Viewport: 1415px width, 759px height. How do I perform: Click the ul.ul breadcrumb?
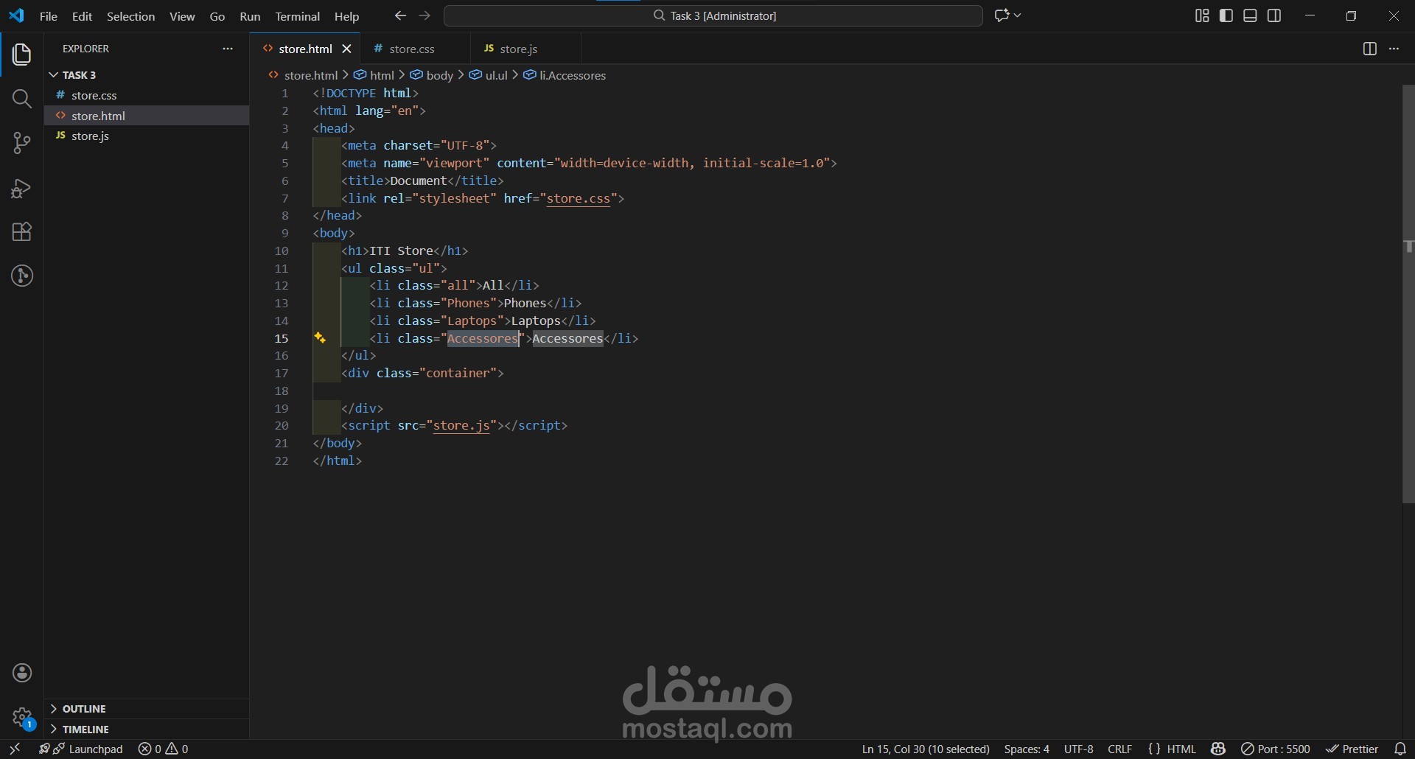coord(489,75)
